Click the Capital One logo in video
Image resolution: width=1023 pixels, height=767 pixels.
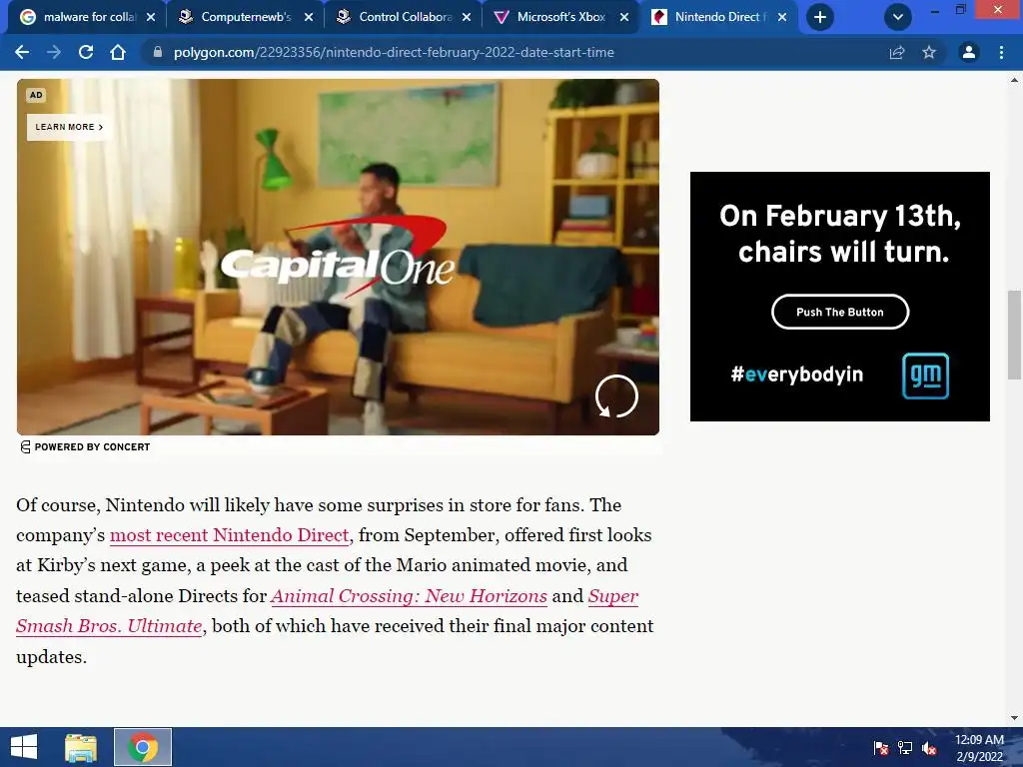pos(338,257)
